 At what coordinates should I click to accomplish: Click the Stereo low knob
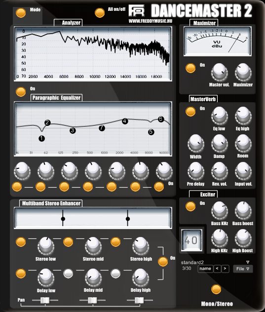(46, 246)
